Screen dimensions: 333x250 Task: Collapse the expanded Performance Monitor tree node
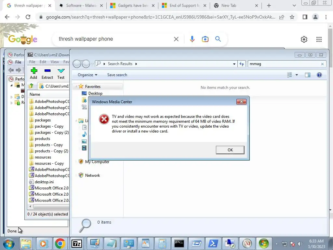11,86
